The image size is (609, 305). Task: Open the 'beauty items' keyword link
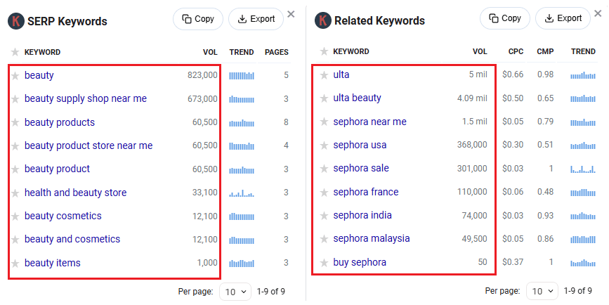53,263
